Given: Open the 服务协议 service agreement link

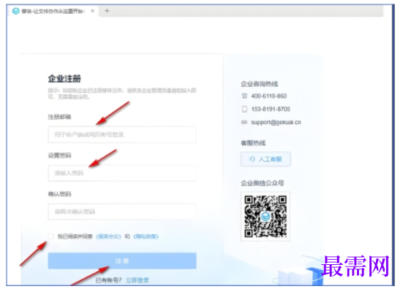Looking at the screenshot, I should coord(108,236).
